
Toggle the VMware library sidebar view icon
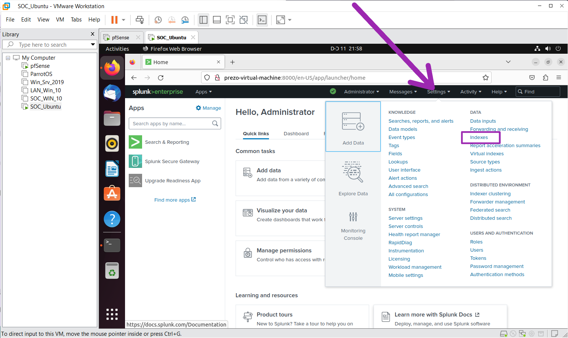click(203, 20)
